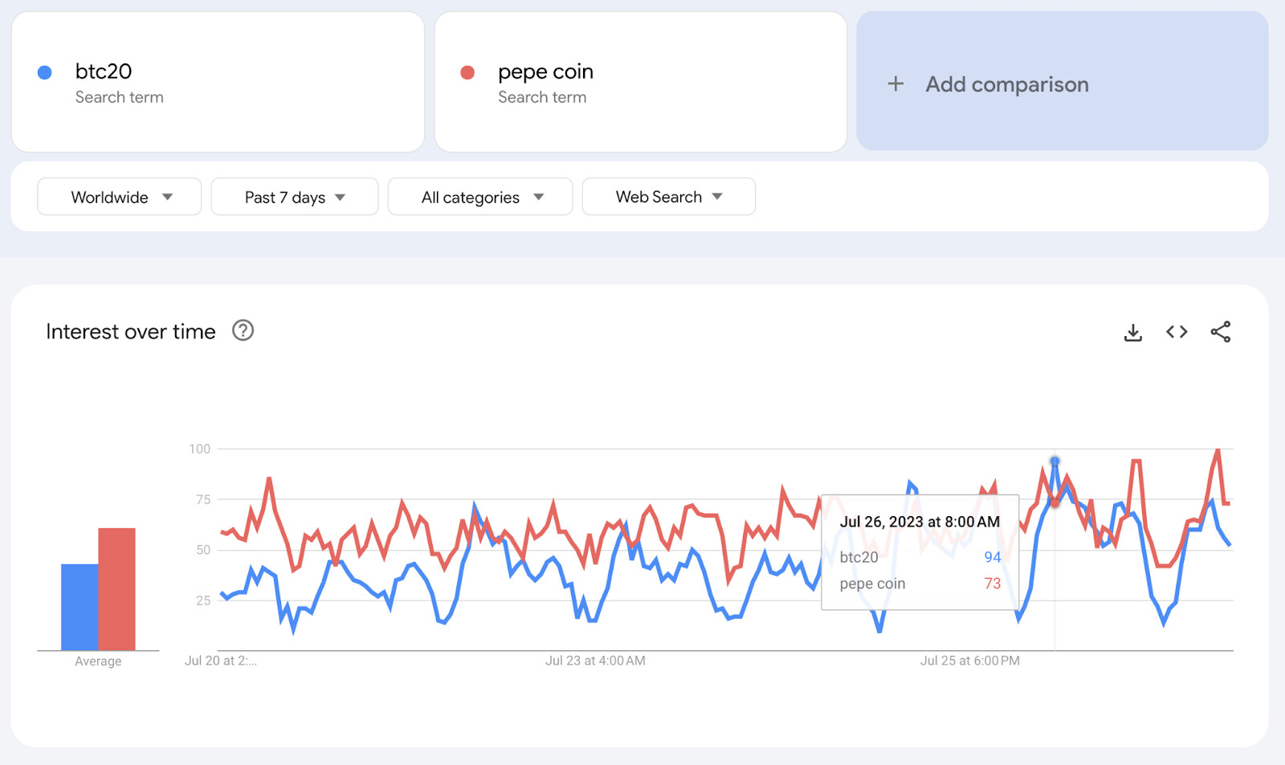Download the Interest over time data
The height and width of the screenshot is (765, 1285).
[1132, 332]
